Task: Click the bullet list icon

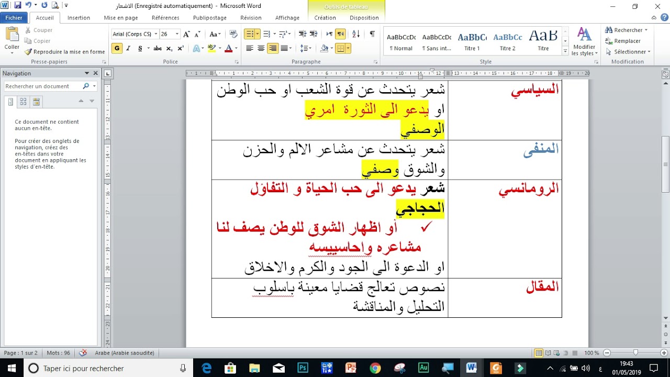Action: tap(250, 34)
